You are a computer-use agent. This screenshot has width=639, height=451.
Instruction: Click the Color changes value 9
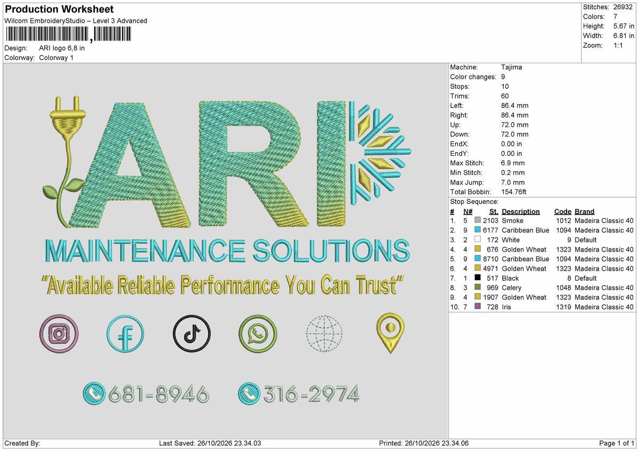click(503, 77)
